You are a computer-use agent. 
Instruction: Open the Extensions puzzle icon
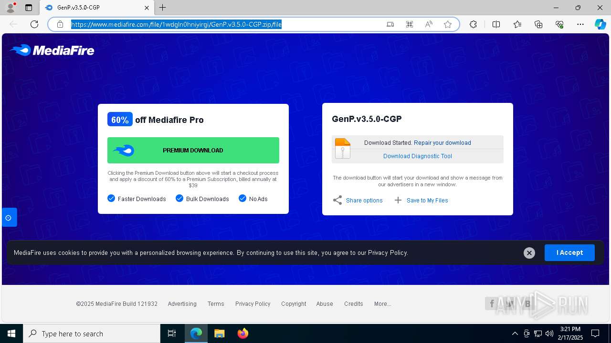point(473,24)
